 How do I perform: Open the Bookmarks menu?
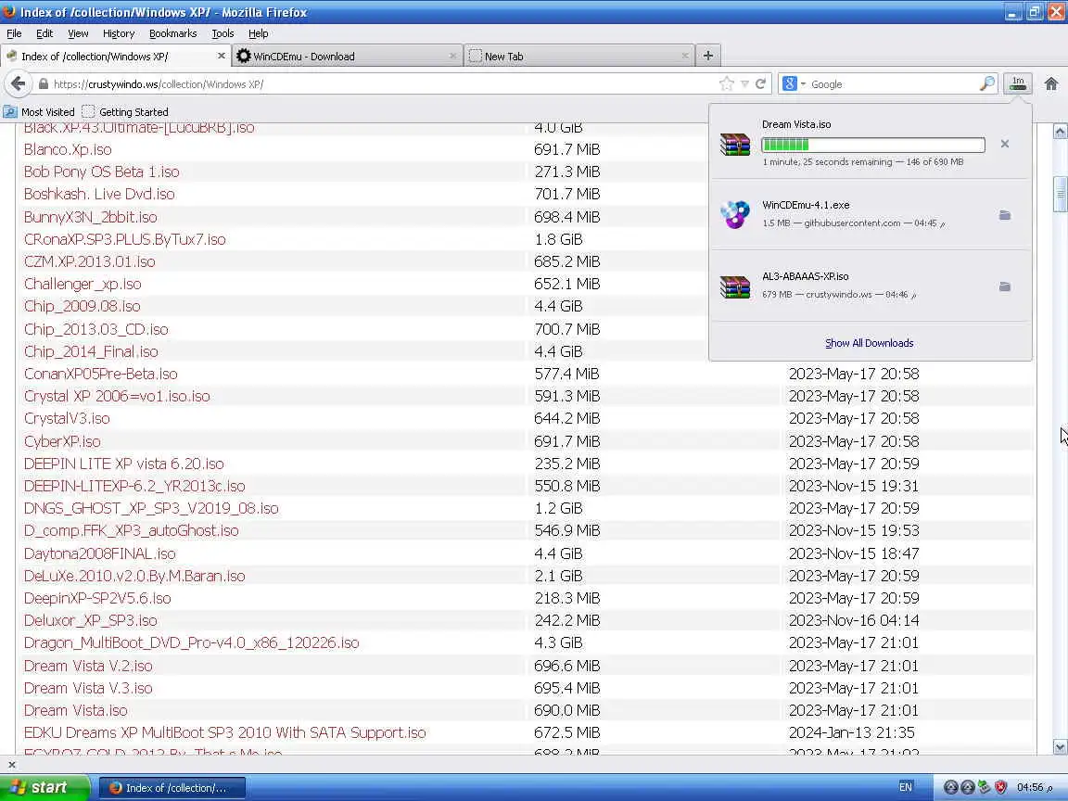tap(173, 33)
